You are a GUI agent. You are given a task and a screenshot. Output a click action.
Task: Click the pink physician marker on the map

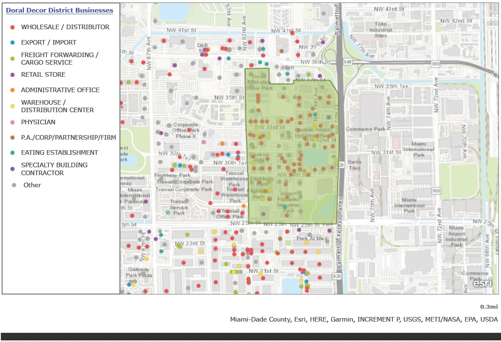203,142
